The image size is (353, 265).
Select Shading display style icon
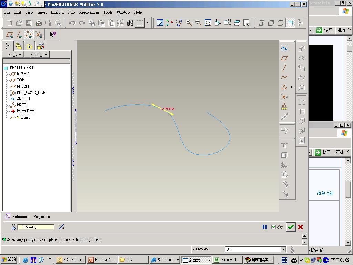[x=290, y=23]
